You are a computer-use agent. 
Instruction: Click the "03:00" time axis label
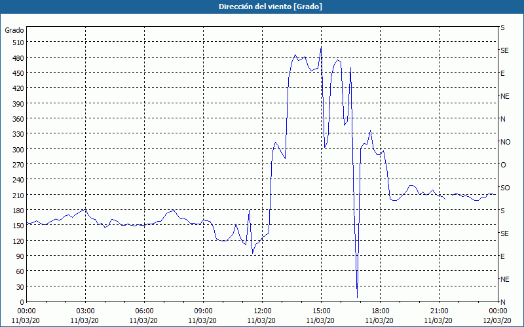tap(85, 311)
